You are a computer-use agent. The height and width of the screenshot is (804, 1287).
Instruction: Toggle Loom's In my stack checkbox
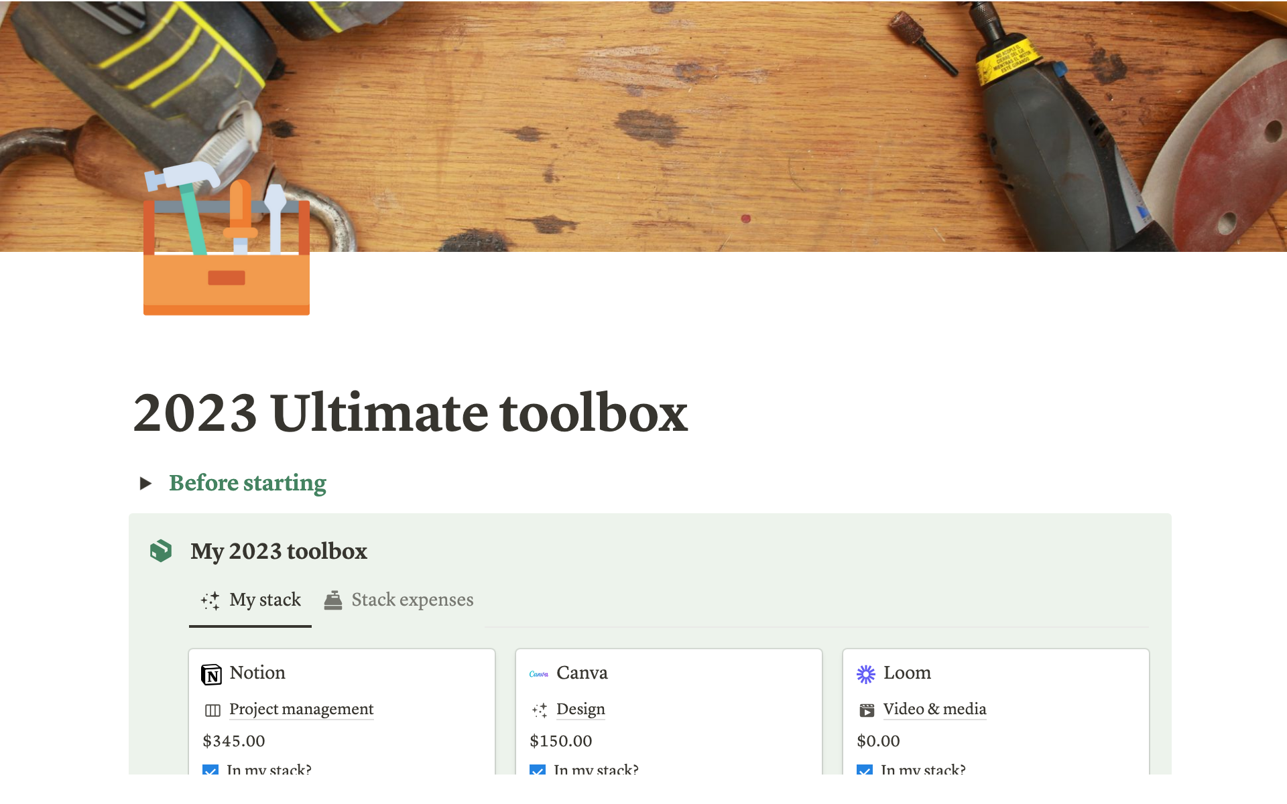865,770
